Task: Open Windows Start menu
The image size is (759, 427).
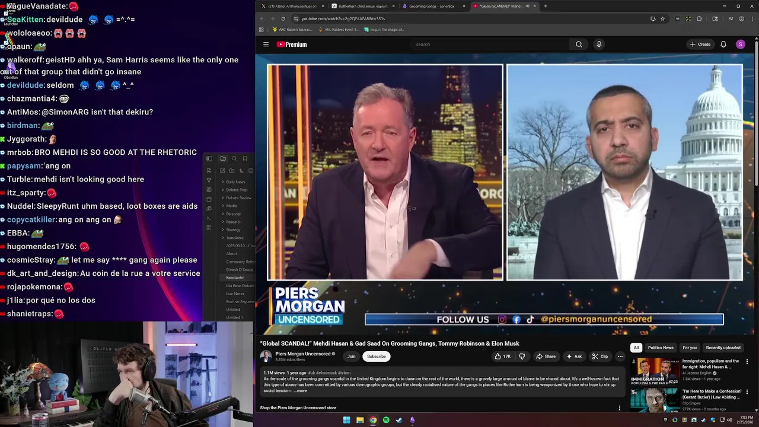Action: 346,420
